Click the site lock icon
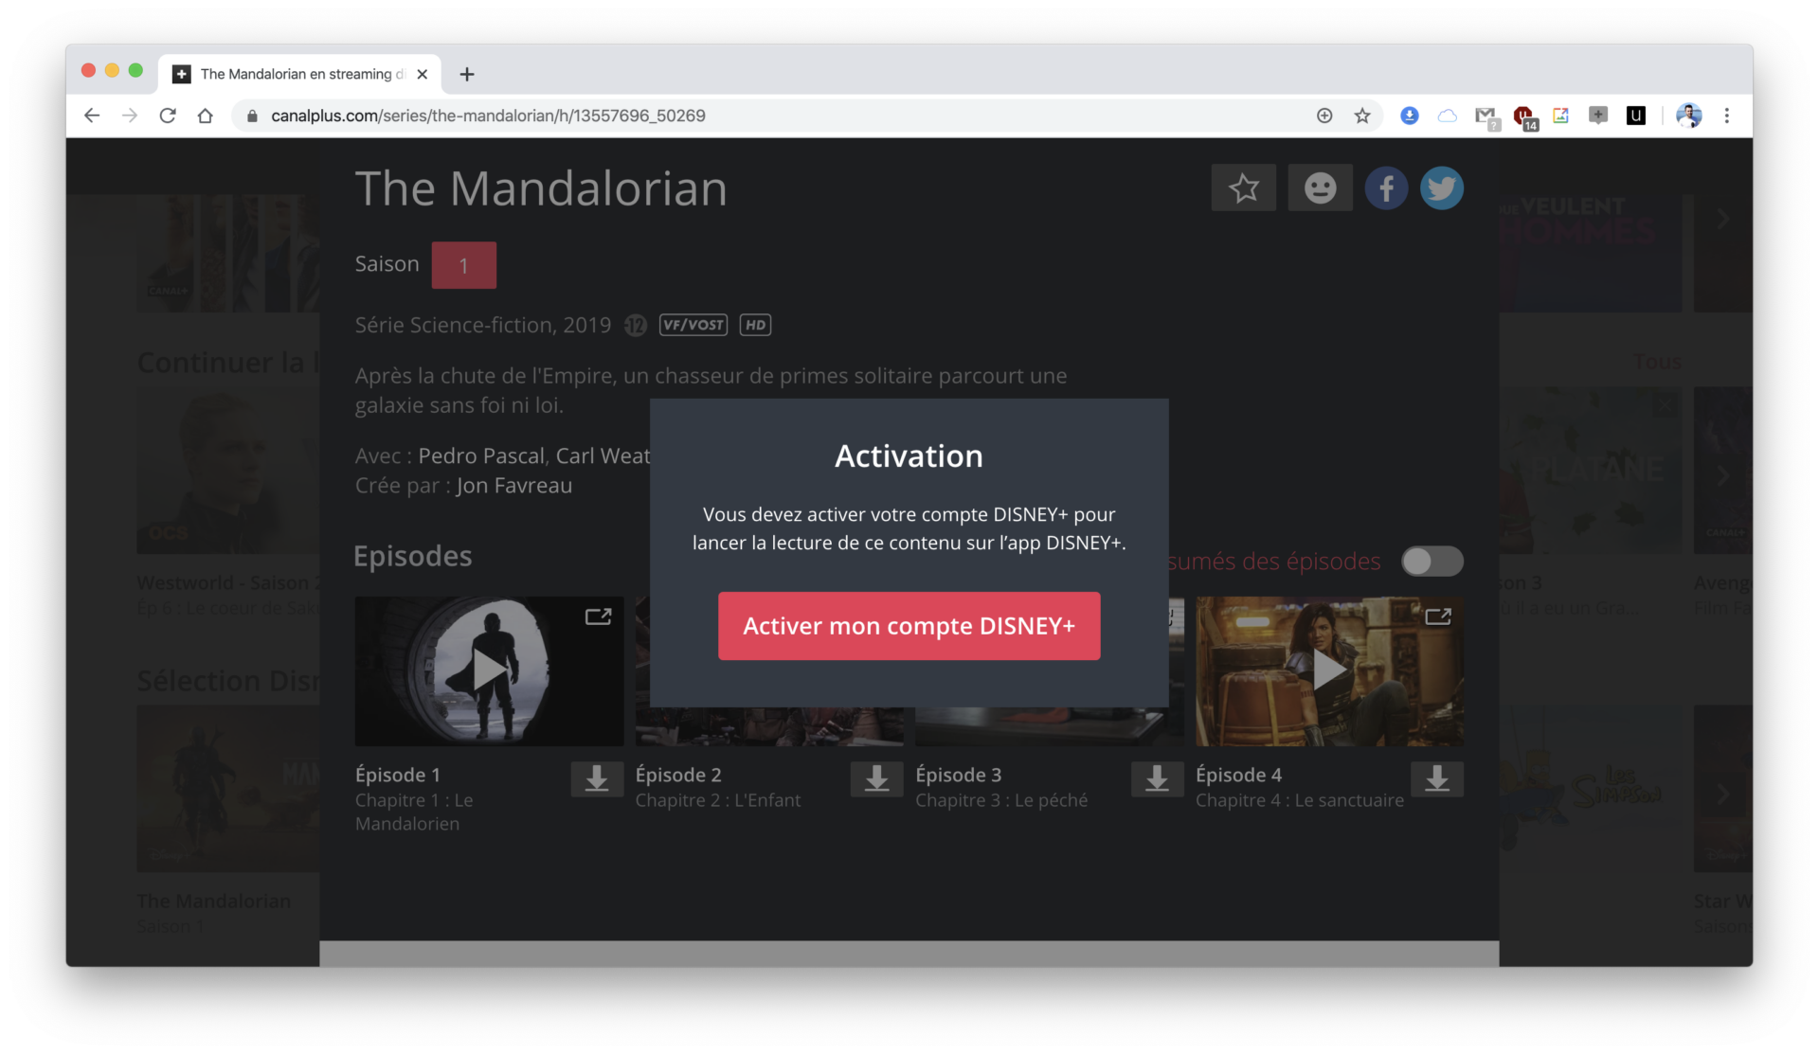 (x=251, y=116)
